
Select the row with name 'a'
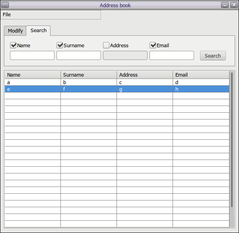pos(117,82)
